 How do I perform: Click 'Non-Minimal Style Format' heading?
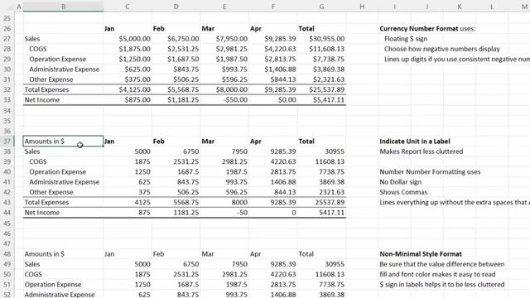pos(421,254)
